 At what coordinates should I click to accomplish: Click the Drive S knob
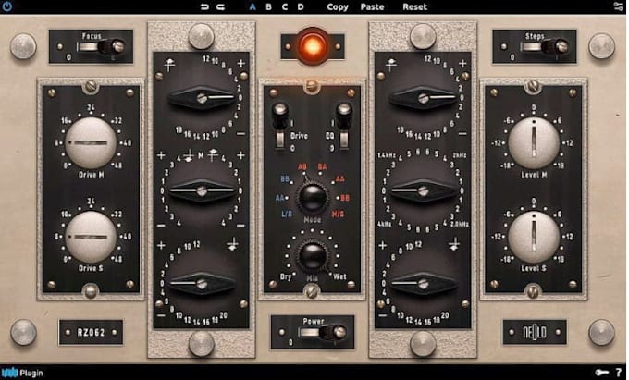coord(91,237)
